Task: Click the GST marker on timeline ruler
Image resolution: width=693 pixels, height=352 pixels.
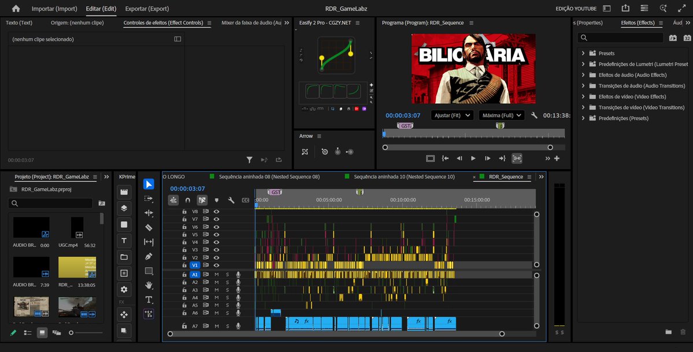Action: [275, 192]
